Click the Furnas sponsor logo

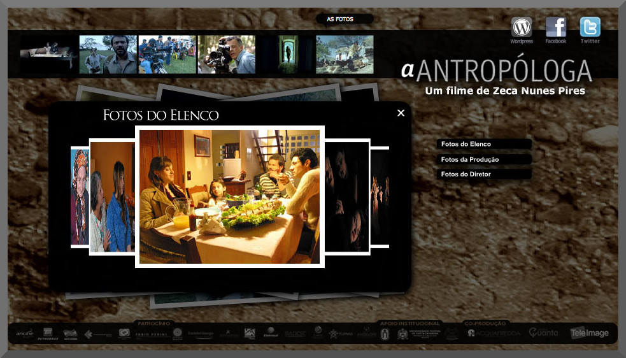[x=341, y=333]
